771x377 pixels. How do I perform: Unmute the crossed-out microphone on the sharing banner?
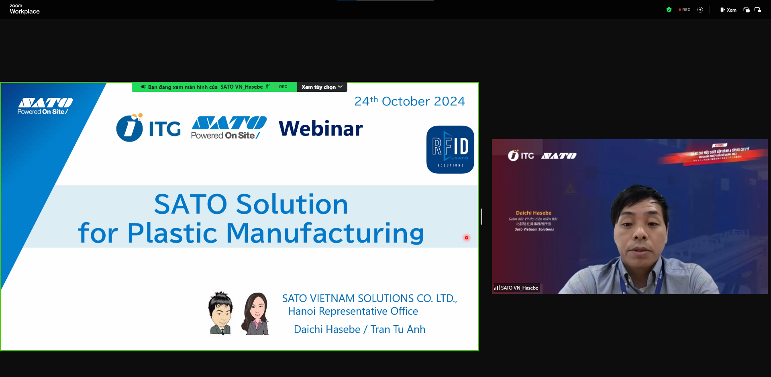click(x=267, y=87)
